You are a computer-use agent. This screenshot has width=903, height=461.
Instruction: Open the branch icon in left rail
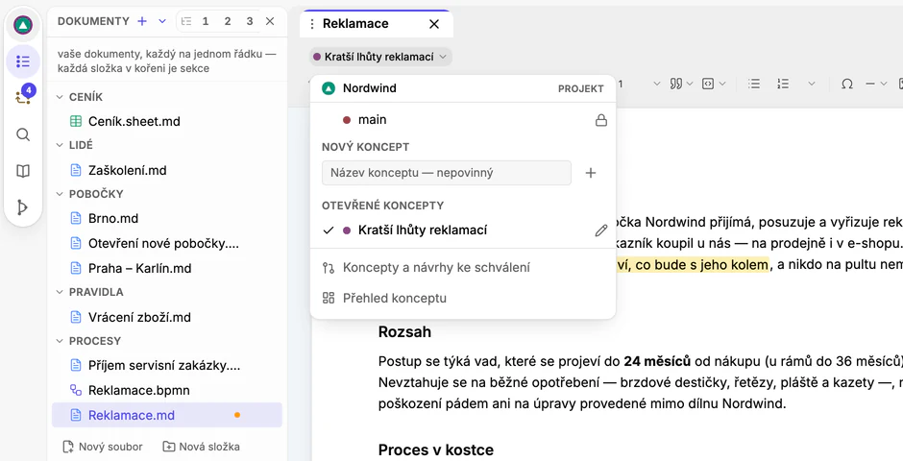point(23,207)
